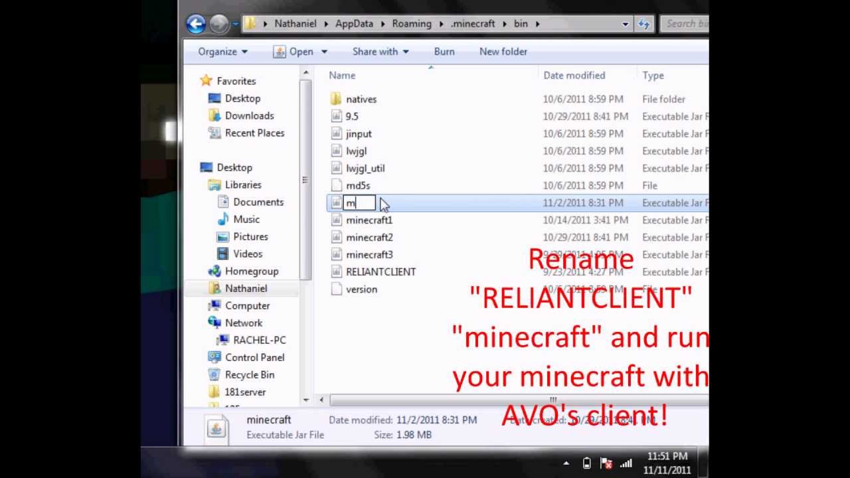Viewport: 850px width, 478px height.
Task: Select the version file icon
Action: pos(336,289)
